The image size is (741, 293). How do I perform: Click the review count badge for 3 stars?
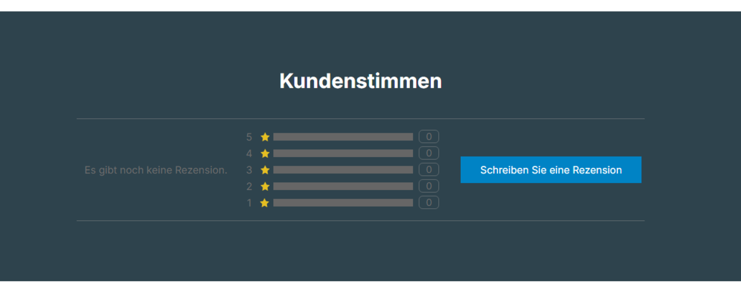[x=429, y=170]
